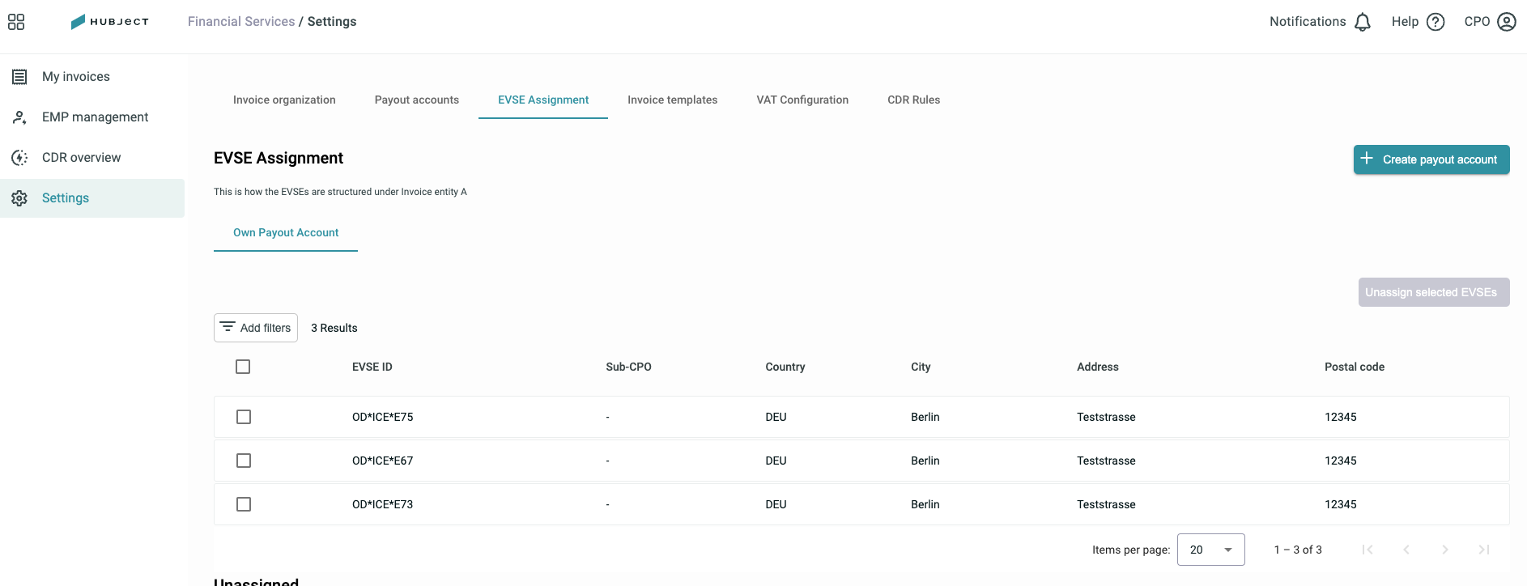This screenshot has height=586, width=1527.
Task: Click Postal code column header
Action: pyautogui.click(x=1355, y=367)
